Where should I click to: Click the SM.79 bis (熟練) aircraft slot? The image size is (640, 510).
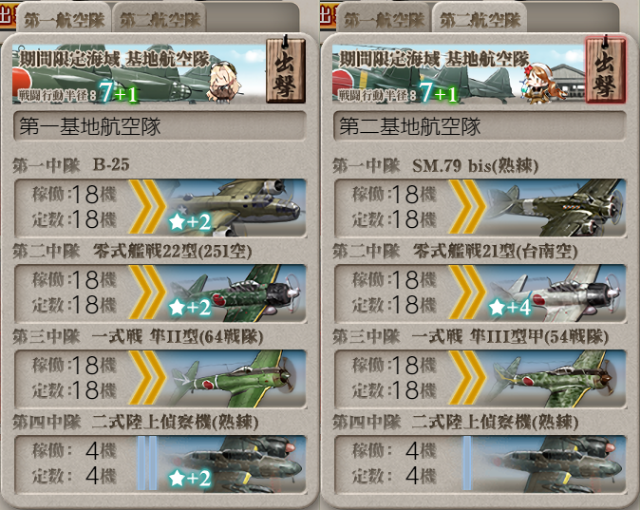[x=480, y=207]
